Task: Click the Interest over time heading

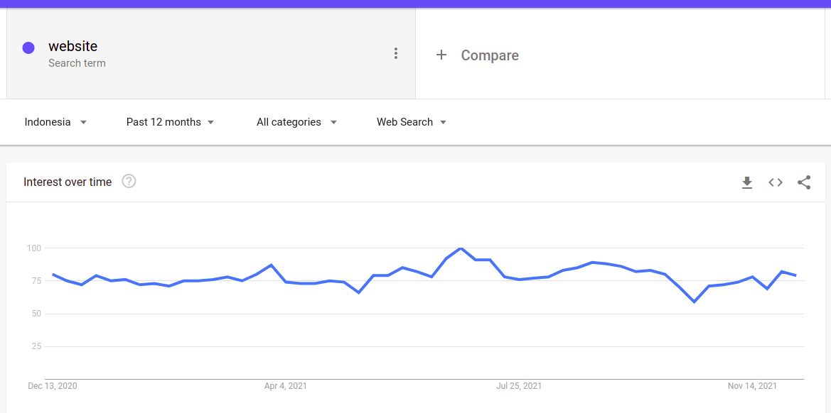Action: pyautogui.click(x=68, y=182)
